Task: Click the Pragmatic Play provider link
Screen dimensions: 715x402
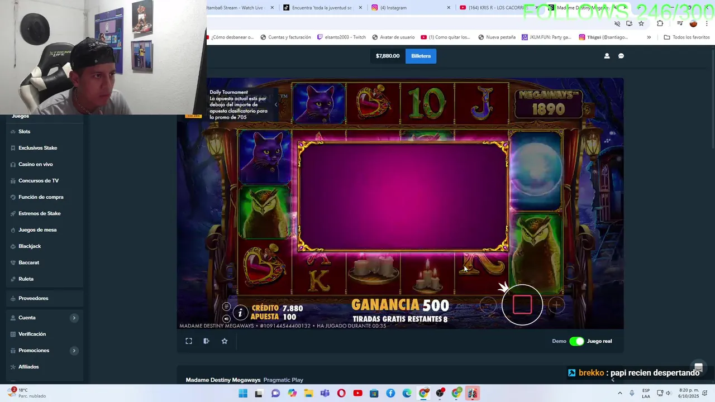Action: tap(283, 380)
